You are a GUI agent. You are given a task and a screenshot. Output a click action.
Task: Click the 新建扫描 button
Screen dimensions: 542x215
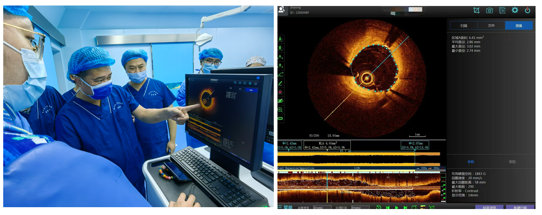pyautogui.click(x=520, y=208)
